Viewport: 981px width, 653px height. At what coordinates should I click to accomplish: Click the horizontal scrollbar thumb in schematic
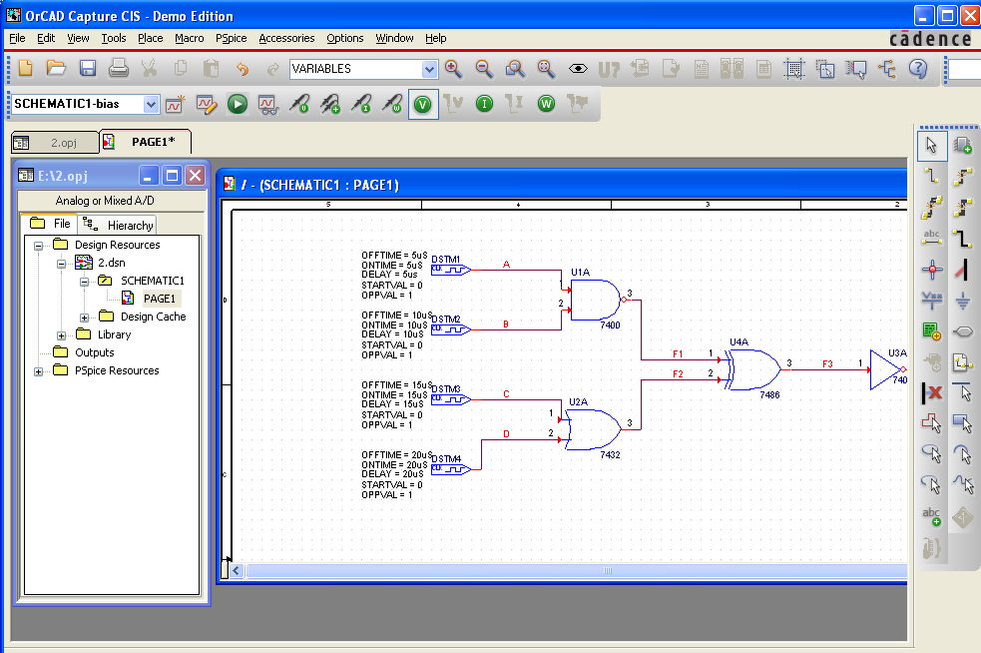[576, 570]
